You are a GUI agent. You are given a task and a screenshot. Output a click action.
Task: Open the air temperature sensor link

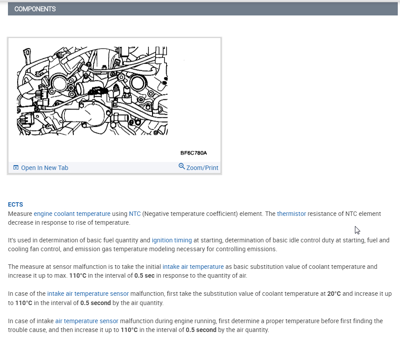tap(87, 321)
